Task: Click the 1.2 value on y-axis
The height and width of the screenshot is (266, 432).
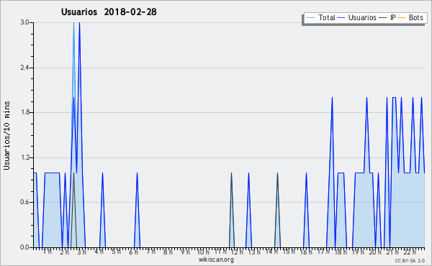Action: (24, 157)
